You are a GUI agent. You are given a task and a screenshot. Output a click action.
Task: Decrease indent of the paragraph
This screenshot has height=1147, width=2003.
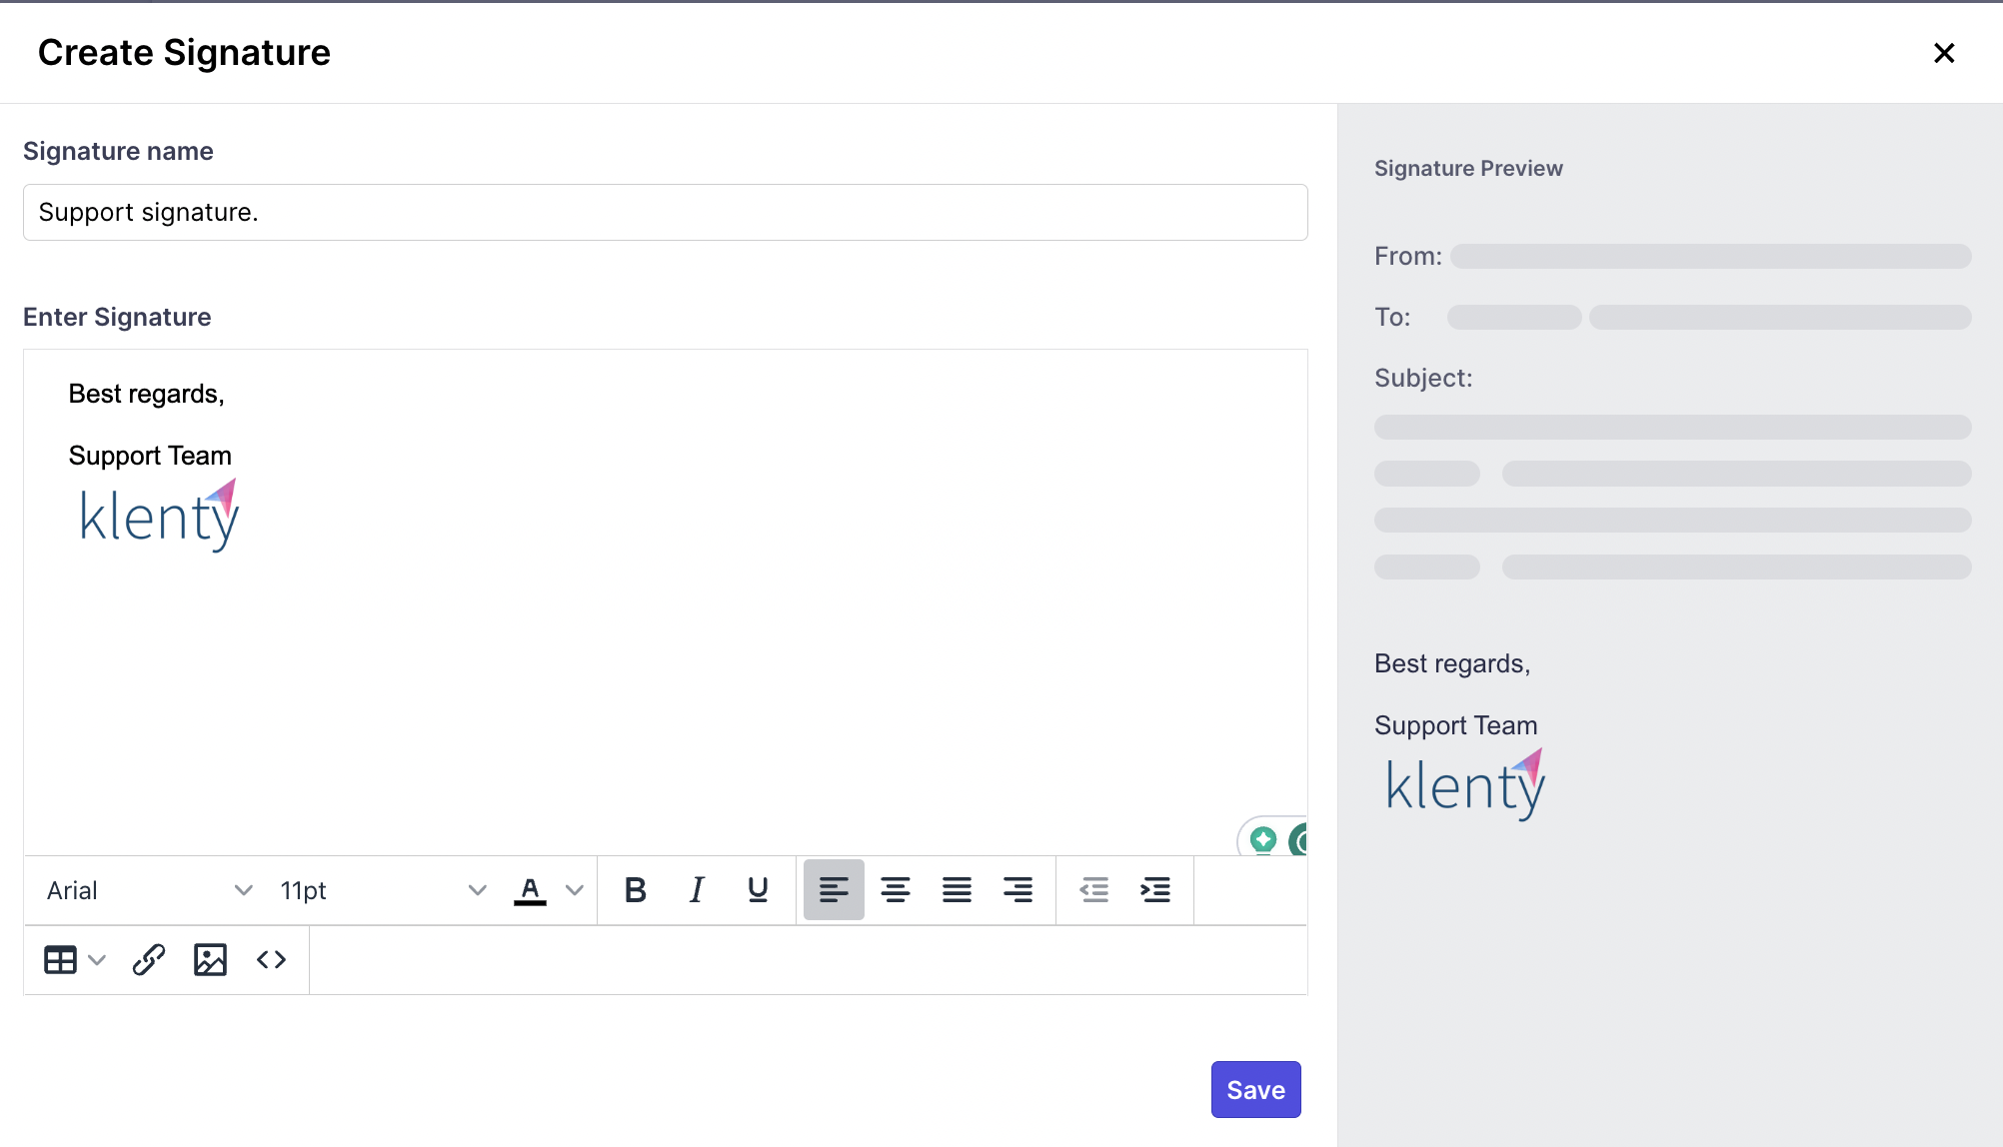[x=1094, y=889]
